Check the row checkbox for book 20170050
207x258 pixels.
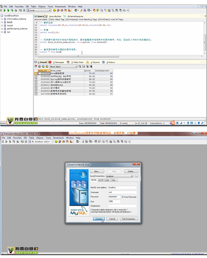(x=36, y=94)
